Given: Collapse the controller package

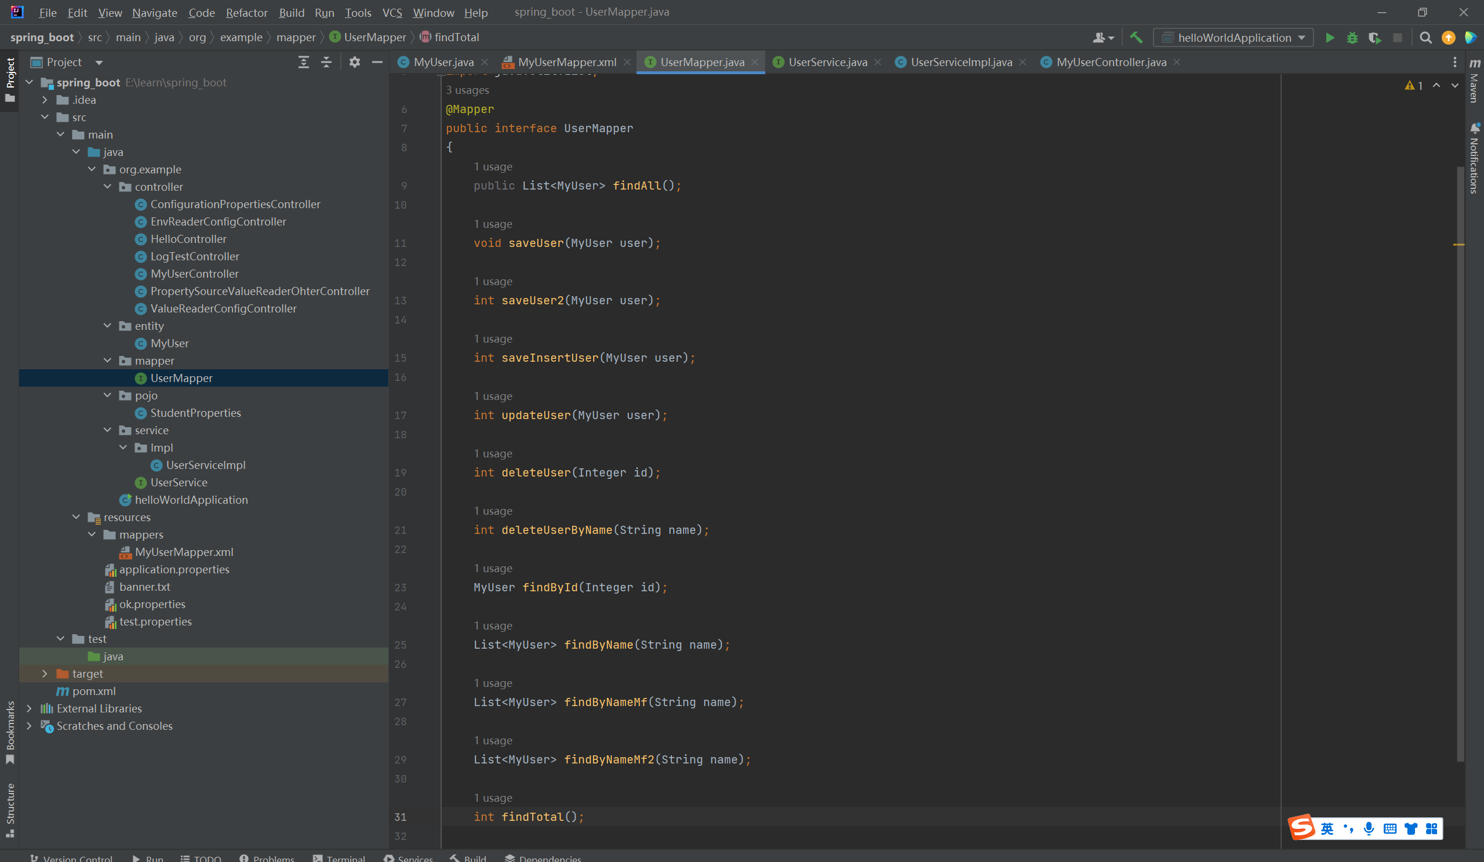Looking at the screenshot, I should [x=108, y=187].
